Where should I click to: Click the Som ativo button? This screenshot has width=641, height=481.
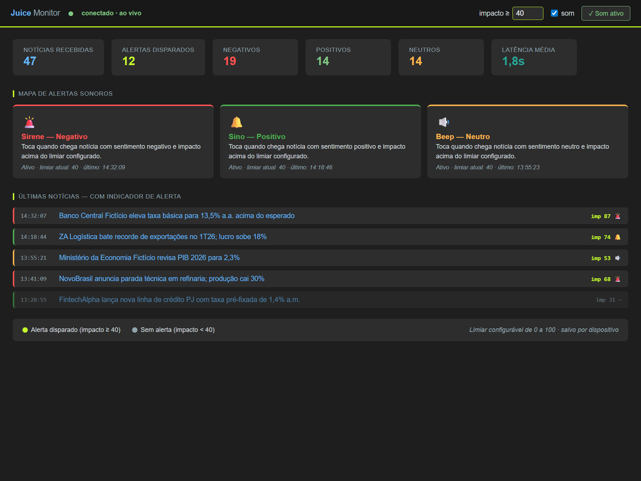[606, 13]
